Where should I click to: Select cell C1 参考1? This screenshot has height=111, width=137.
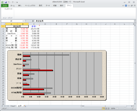(x=34, y=26)
